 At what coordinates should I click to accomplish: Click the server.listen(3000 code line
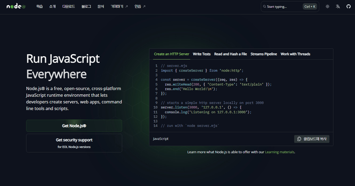201,107
